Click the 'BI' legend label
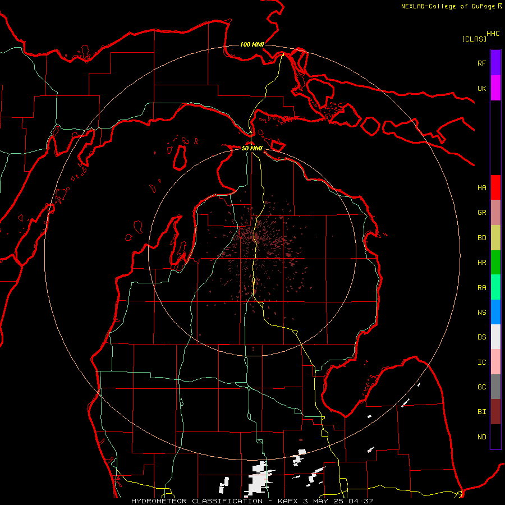 481,412
